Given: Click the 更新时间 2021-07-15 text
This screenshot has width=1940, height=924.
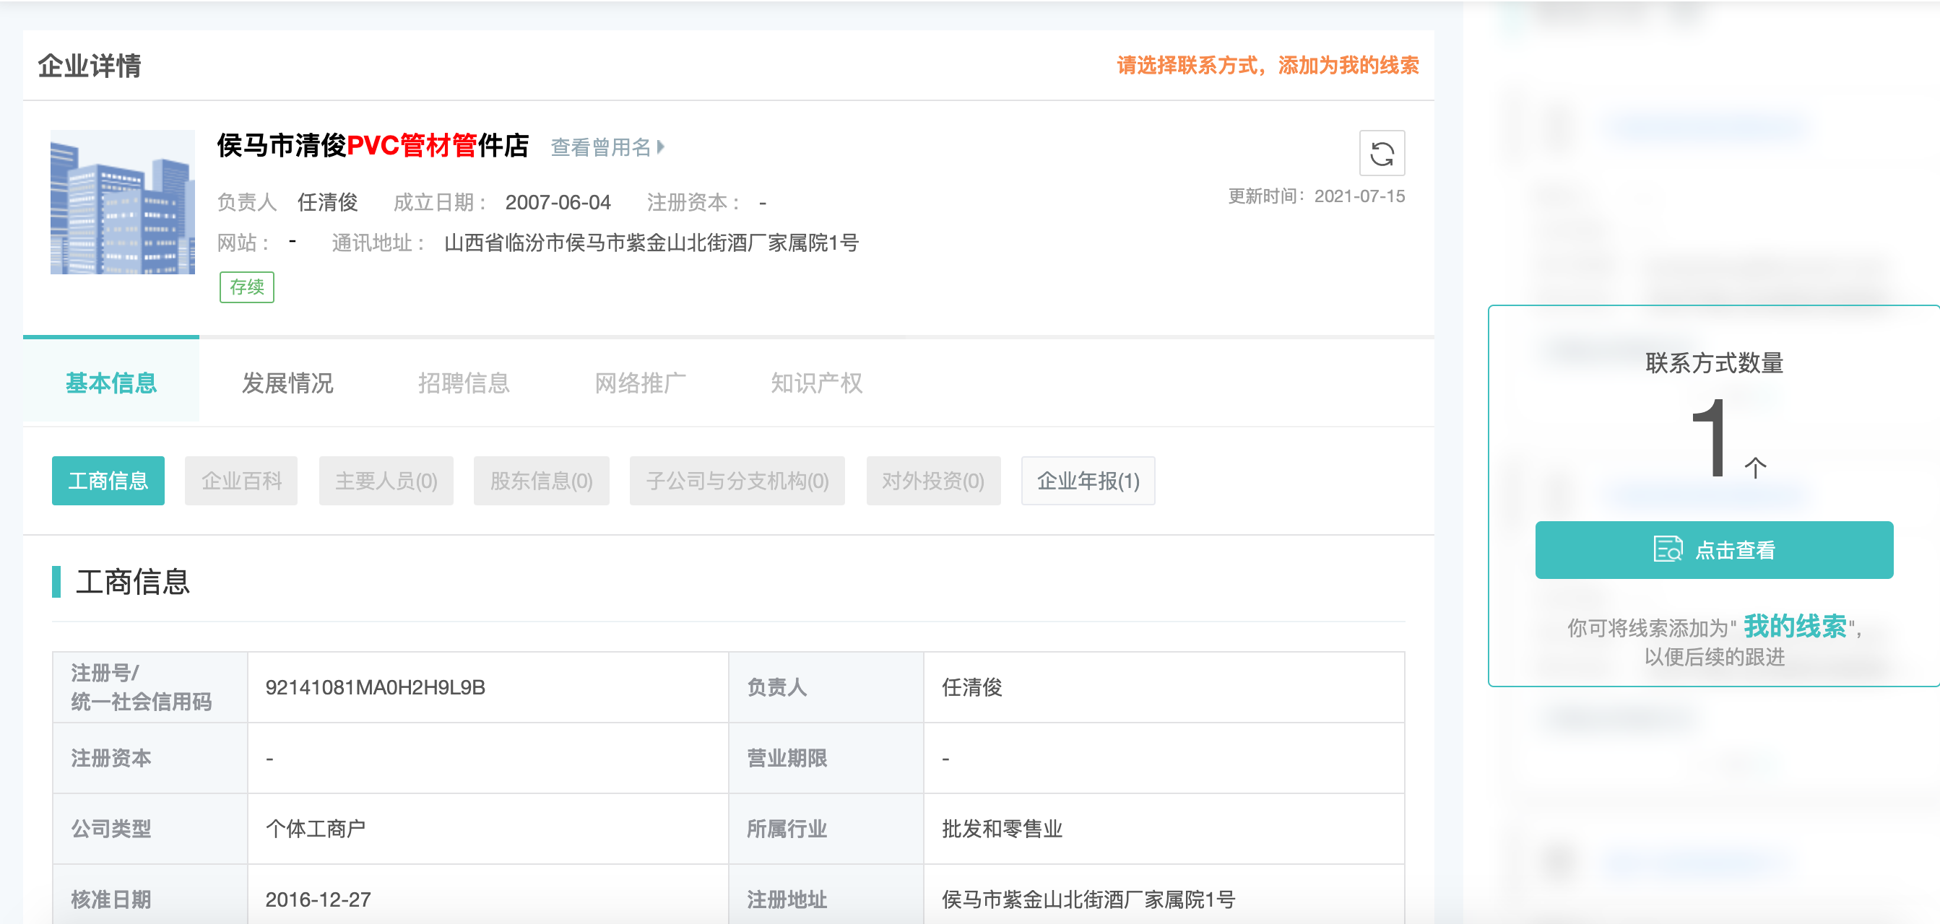Looking at the screenshot, I should [x=1317, y=196].
